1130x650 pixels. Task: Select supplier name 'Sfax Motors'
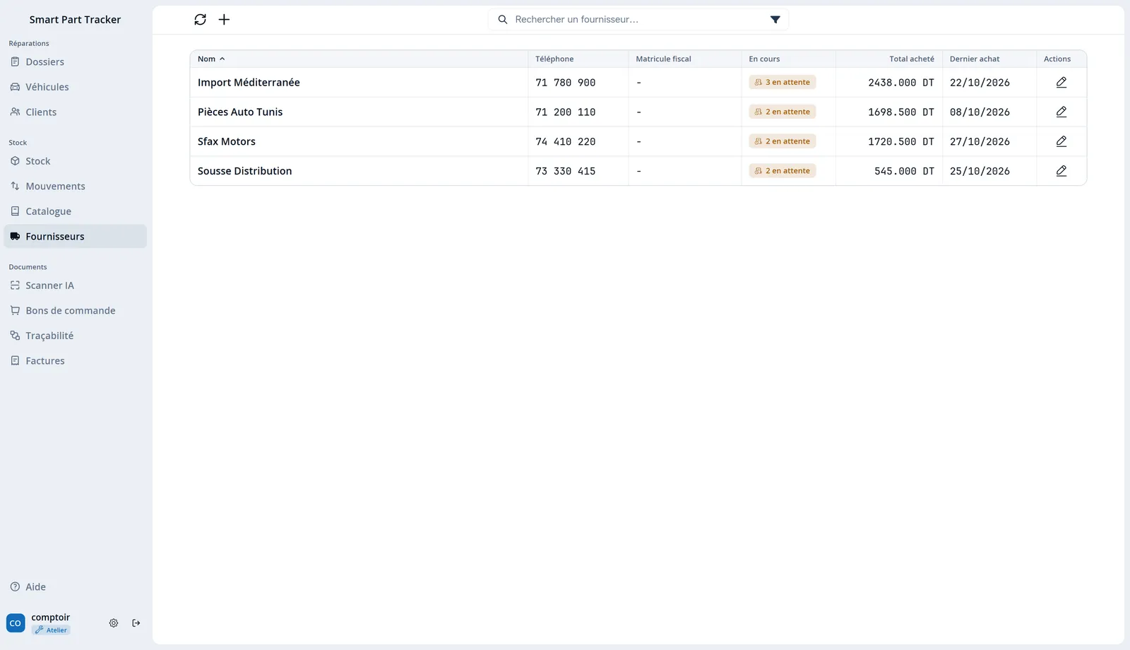point(227,141)
